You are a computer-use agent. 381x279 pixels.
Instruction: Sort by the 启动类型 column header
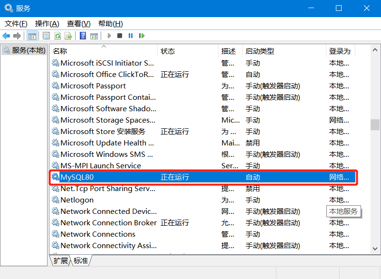[x=284, y=51]
